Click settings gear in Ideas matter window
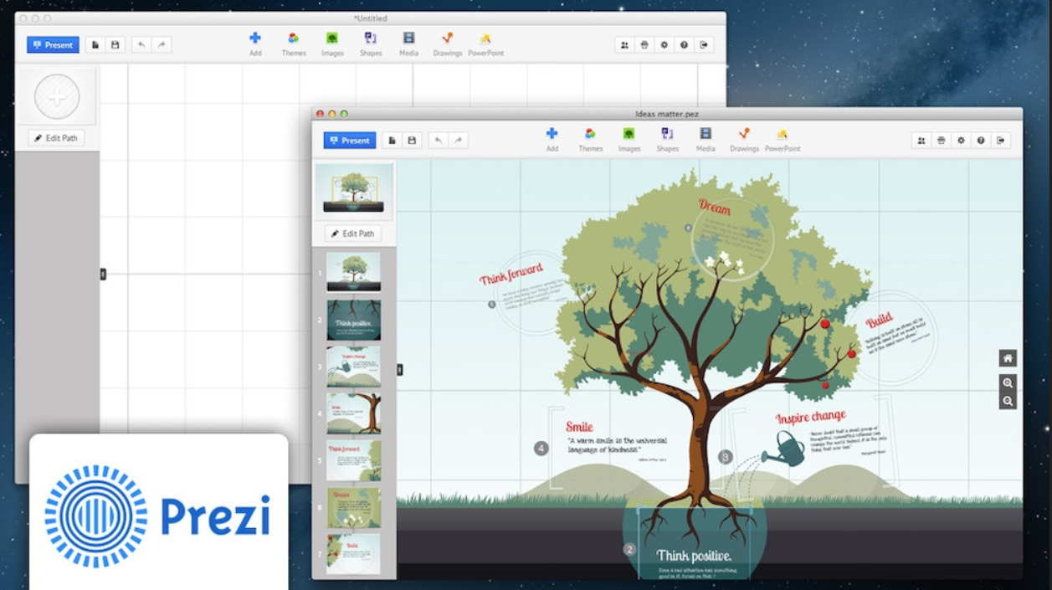 [x=961, y=141]
